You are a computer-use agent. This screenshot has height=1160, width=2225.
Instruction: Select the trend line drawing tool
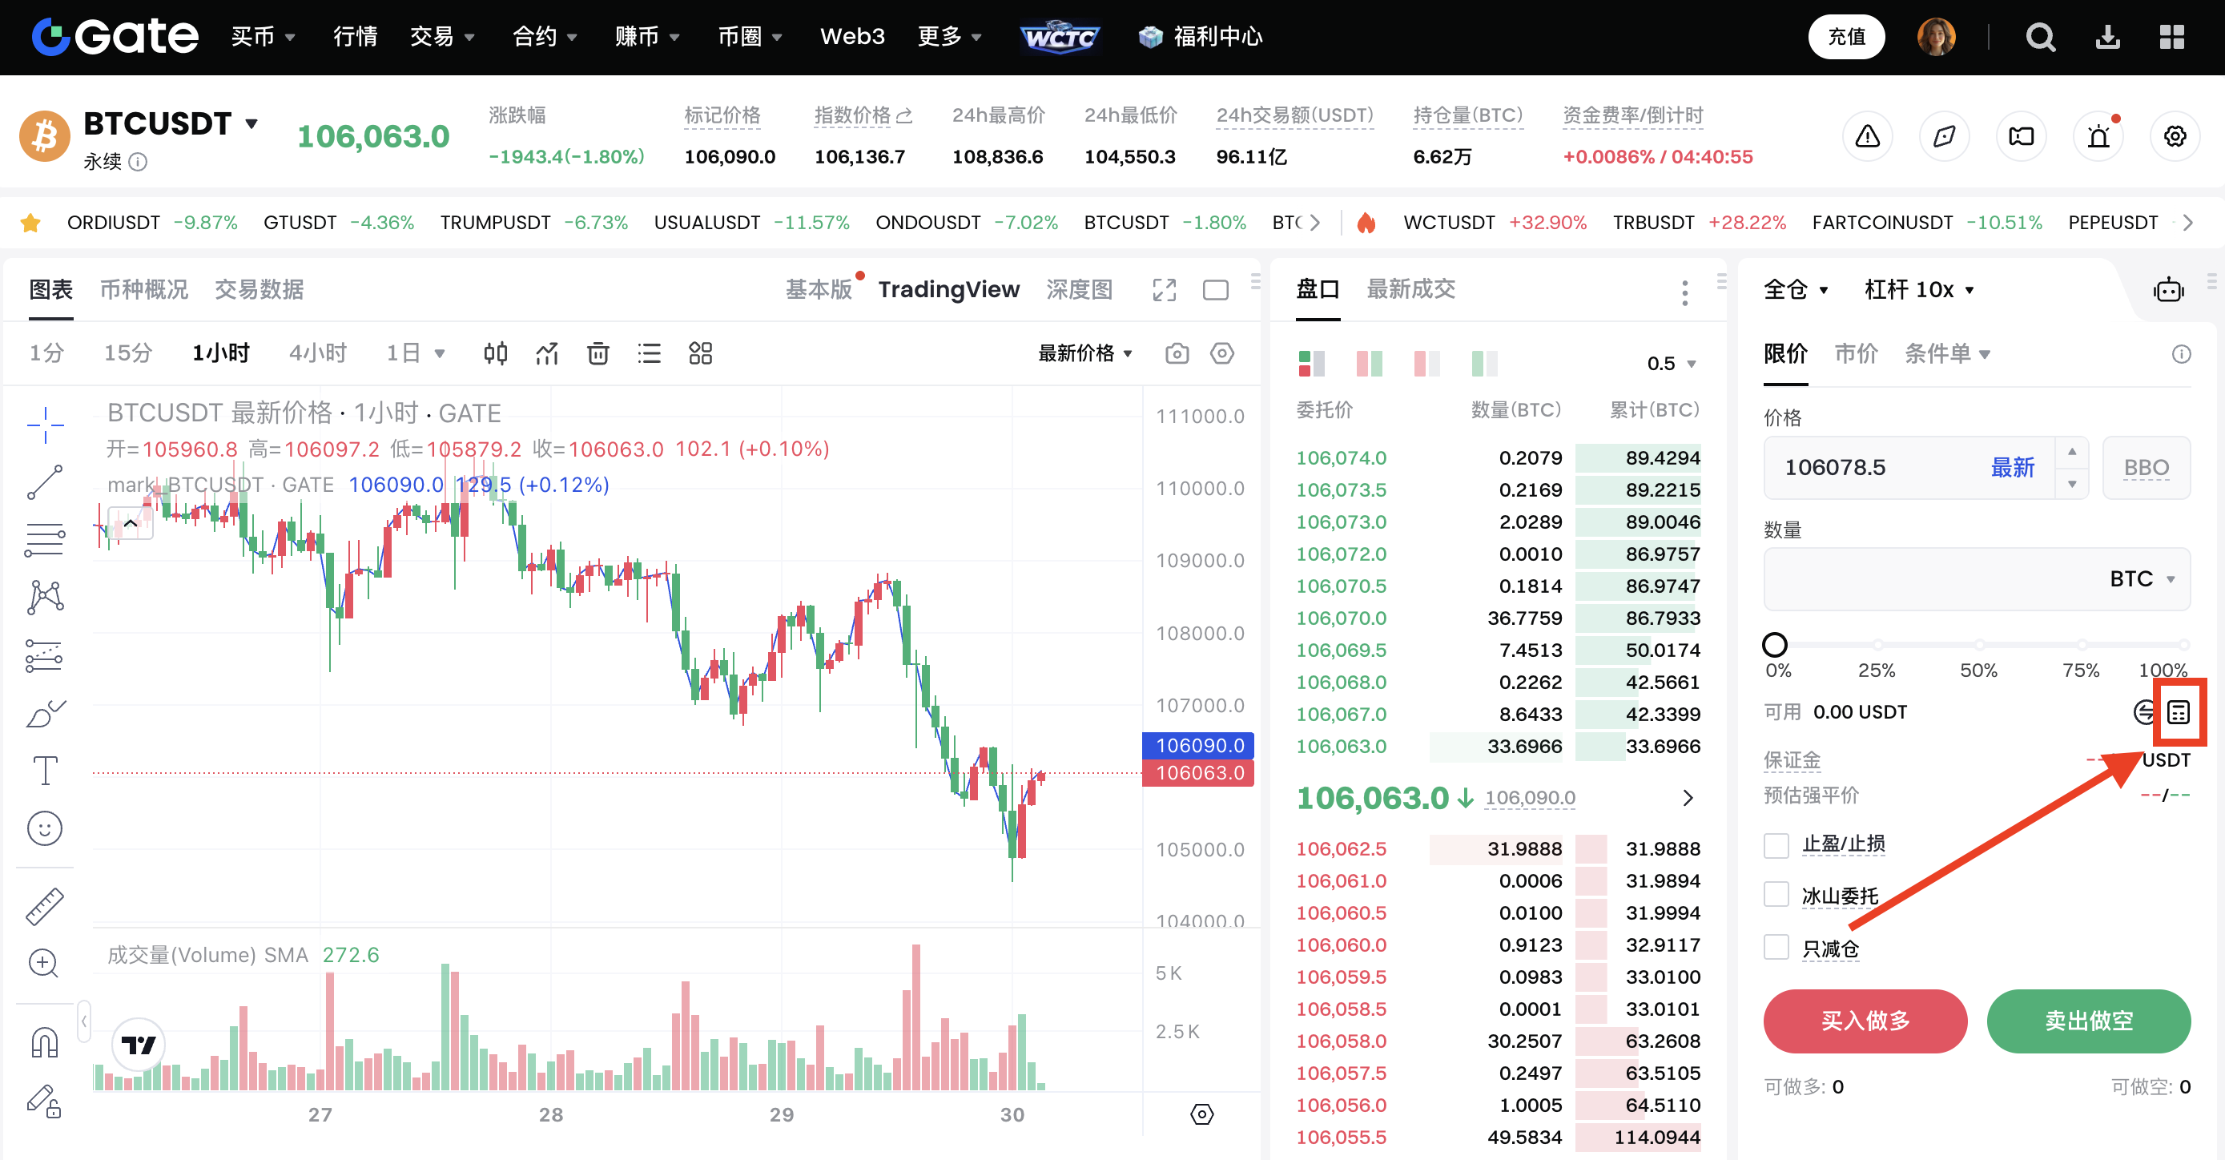point(45,482)
